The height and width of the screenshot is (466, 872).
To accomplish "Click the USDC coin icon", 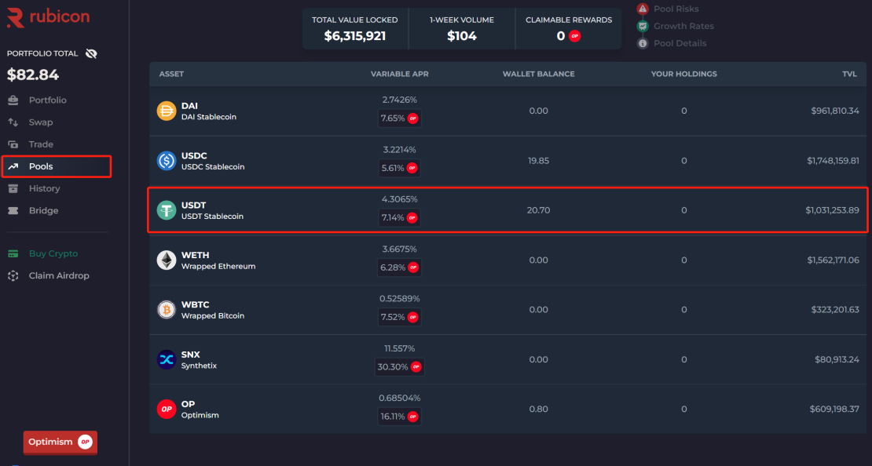I will tap(167, 161).
